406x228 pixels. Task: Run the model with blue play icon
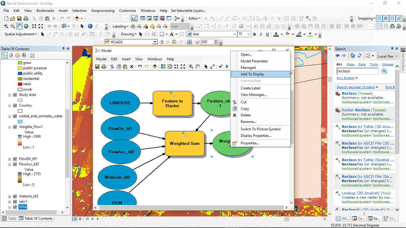tap(227, 66)
